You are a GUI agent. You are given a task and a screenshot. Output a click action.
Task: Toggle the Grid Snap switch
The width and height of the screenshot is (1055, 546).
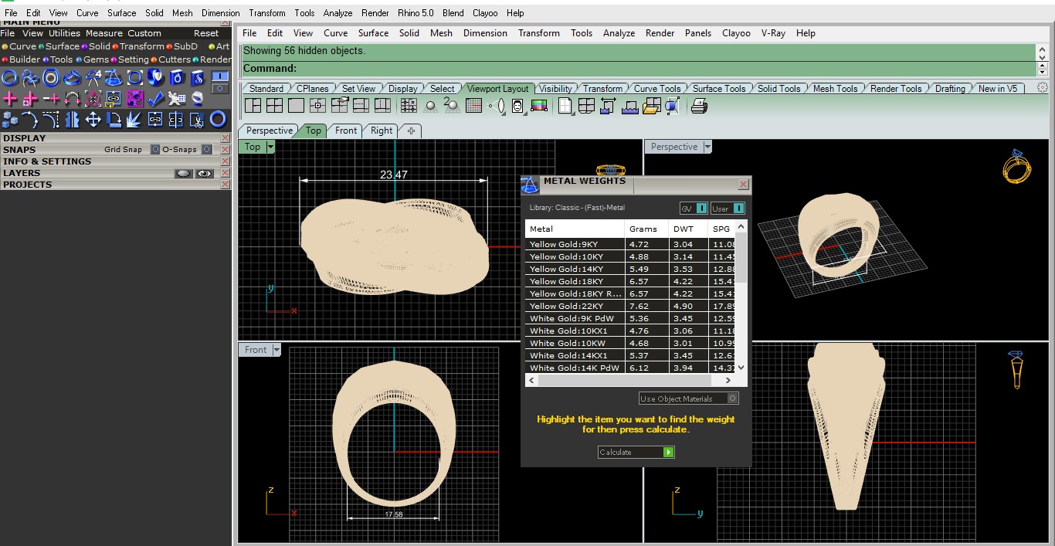(x=155, y=150)
